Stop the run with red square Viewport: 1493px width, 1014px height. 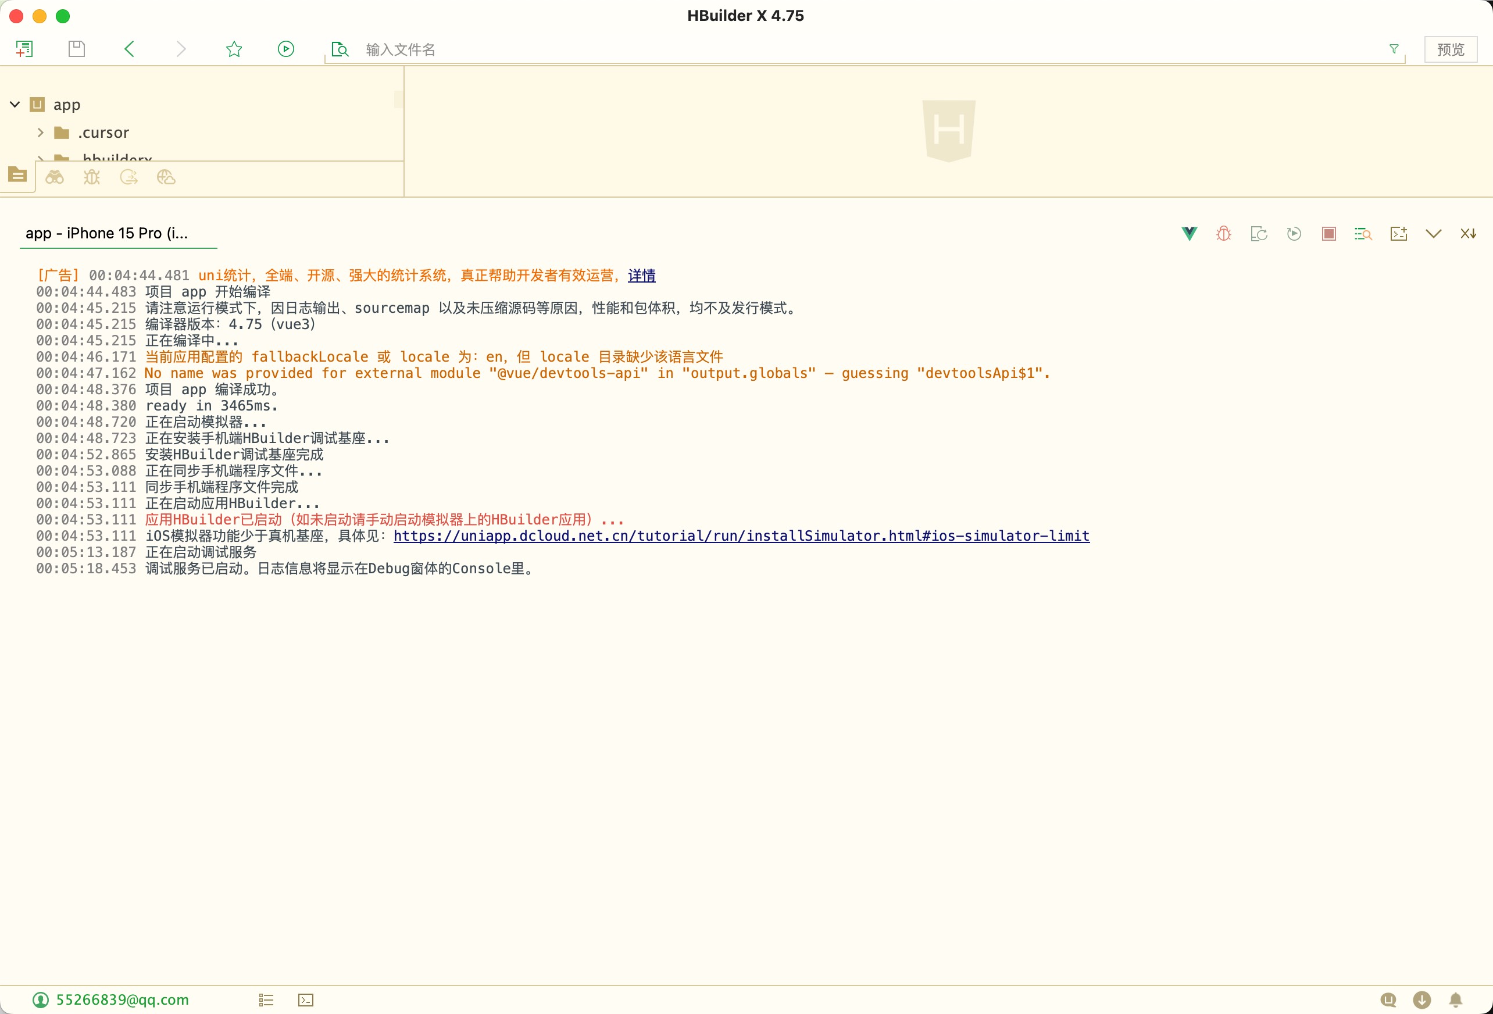coord(1328,234)
